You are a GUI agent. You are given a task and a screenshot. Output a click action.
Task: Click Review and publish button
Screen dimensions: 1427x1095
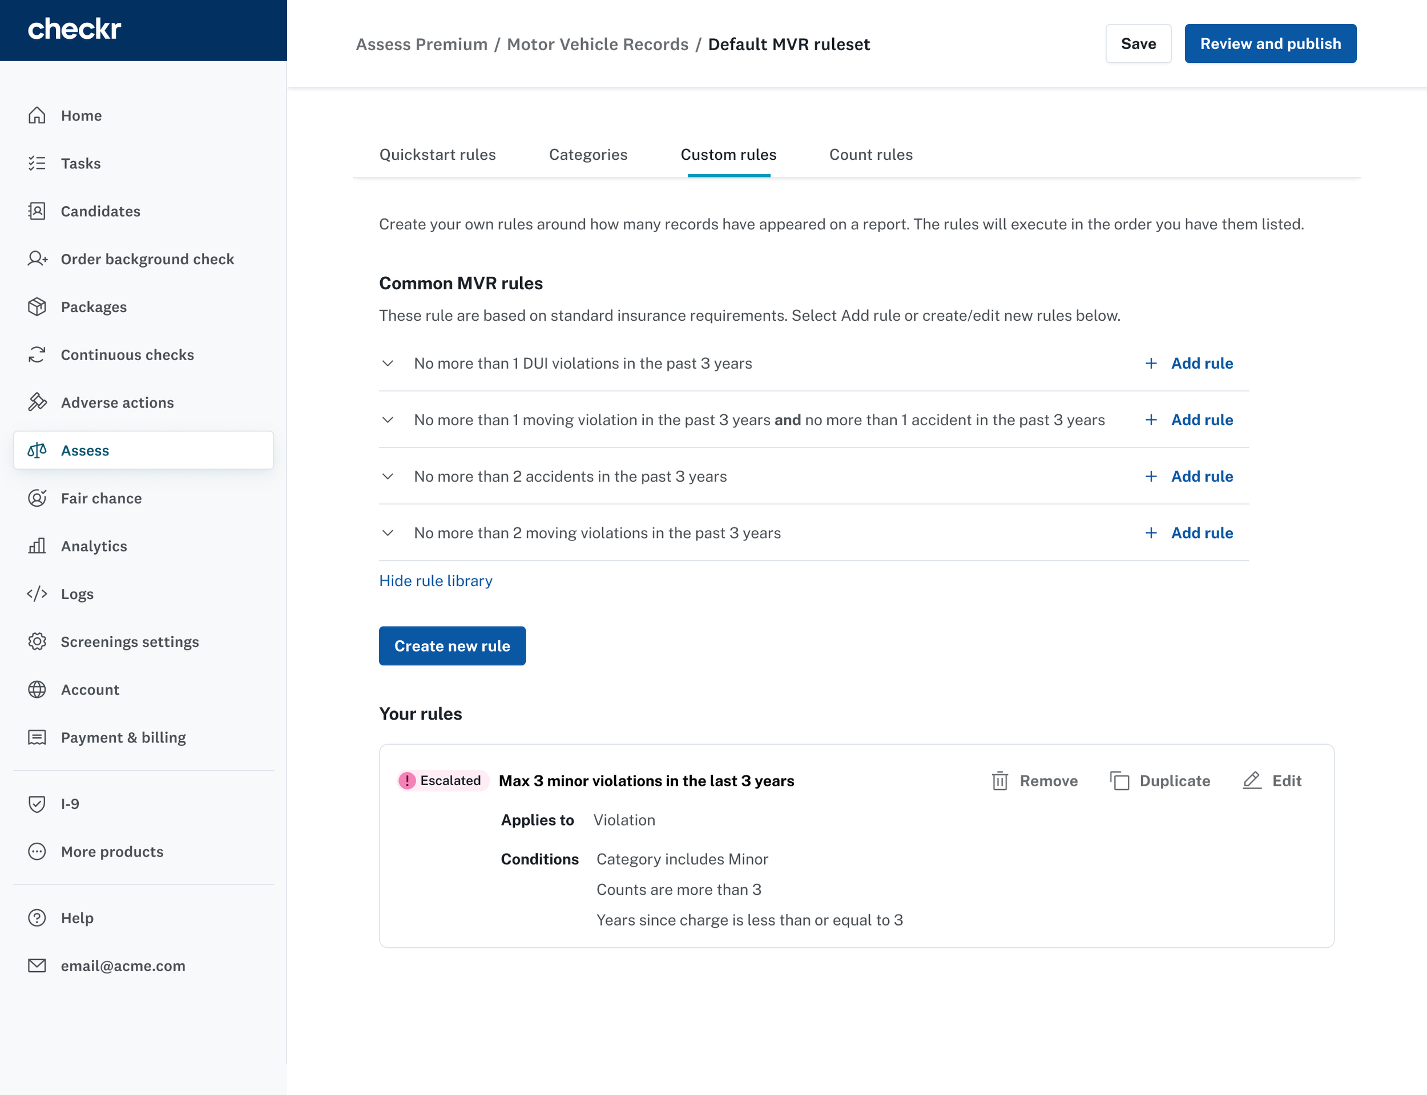(1270, 44)
